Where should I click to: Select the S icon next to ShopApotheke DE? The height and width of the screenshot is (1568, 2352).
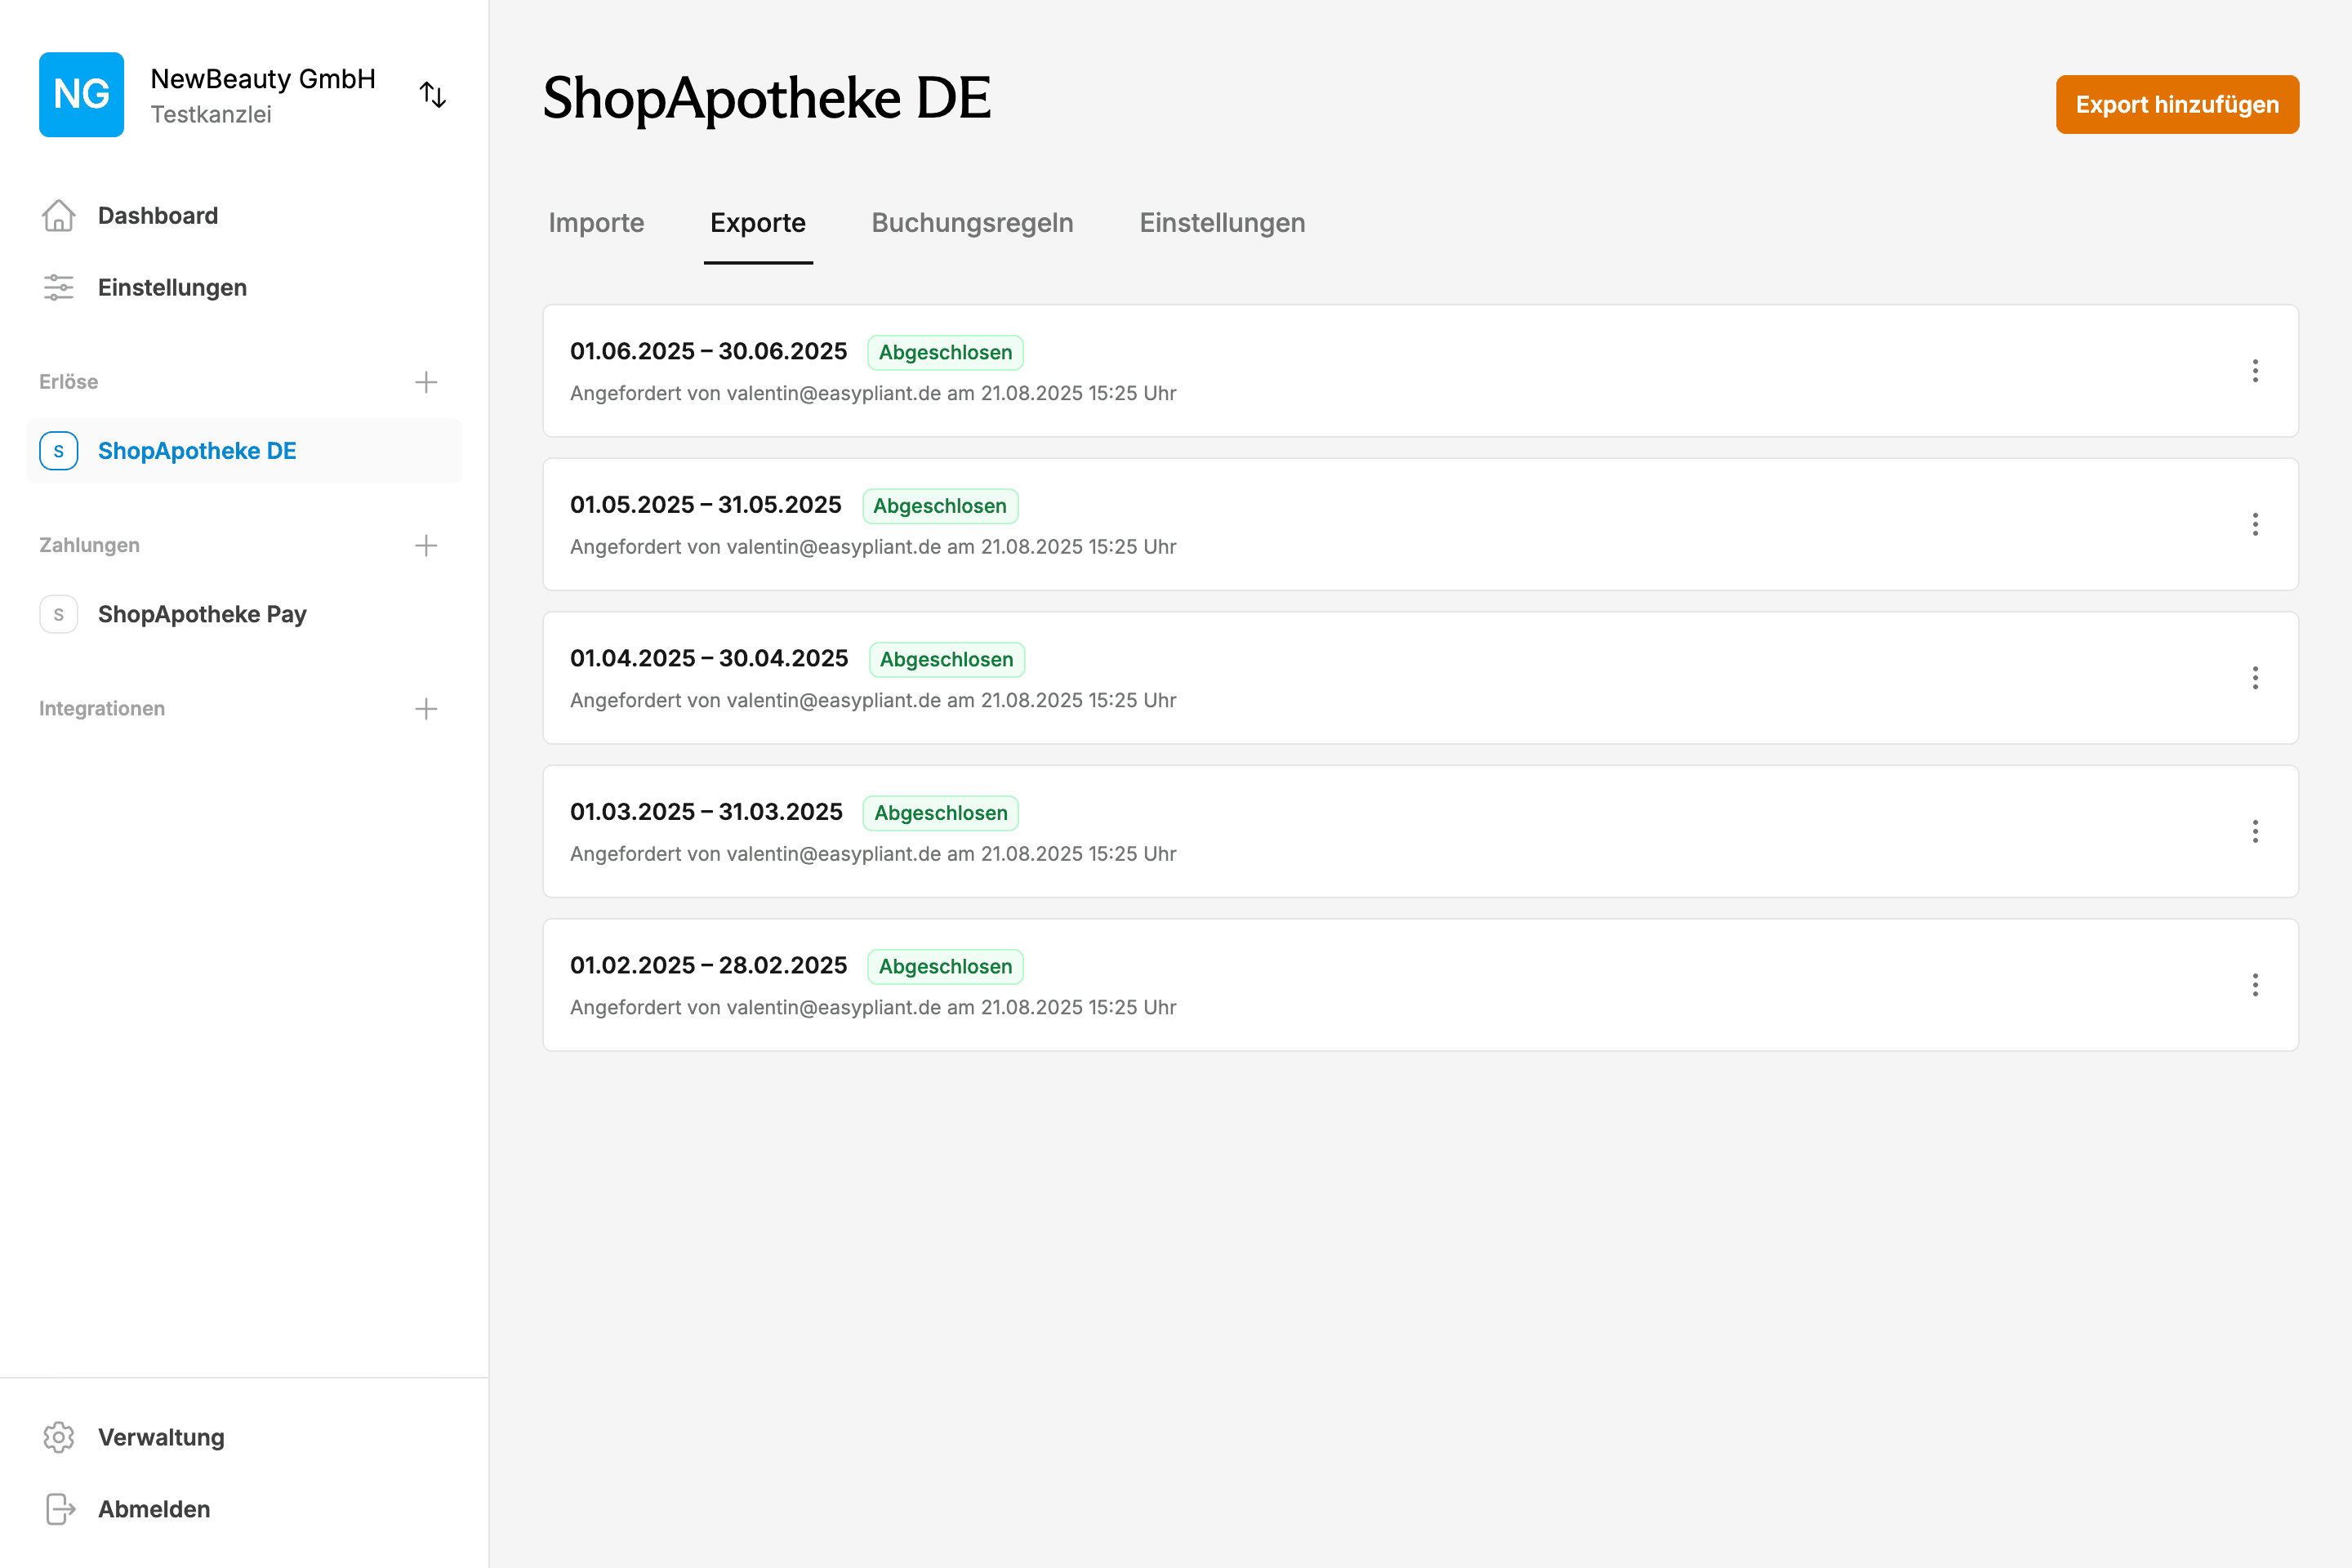[59, 450]
